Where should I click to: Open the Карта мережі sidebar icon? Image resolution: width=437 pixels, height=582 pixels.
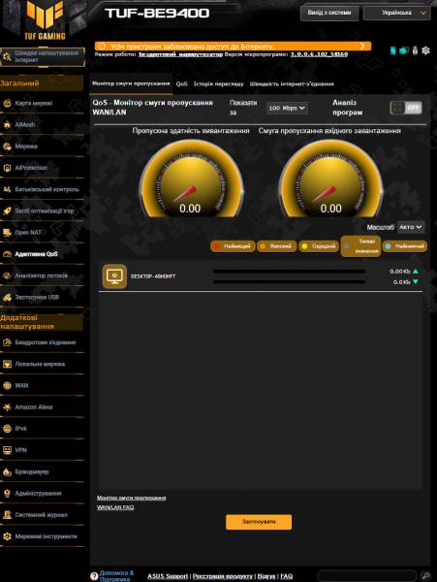click(7, 103)
